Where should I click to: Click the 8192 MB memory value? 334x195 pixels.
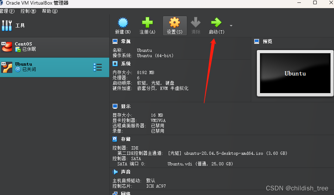(146, 72)
